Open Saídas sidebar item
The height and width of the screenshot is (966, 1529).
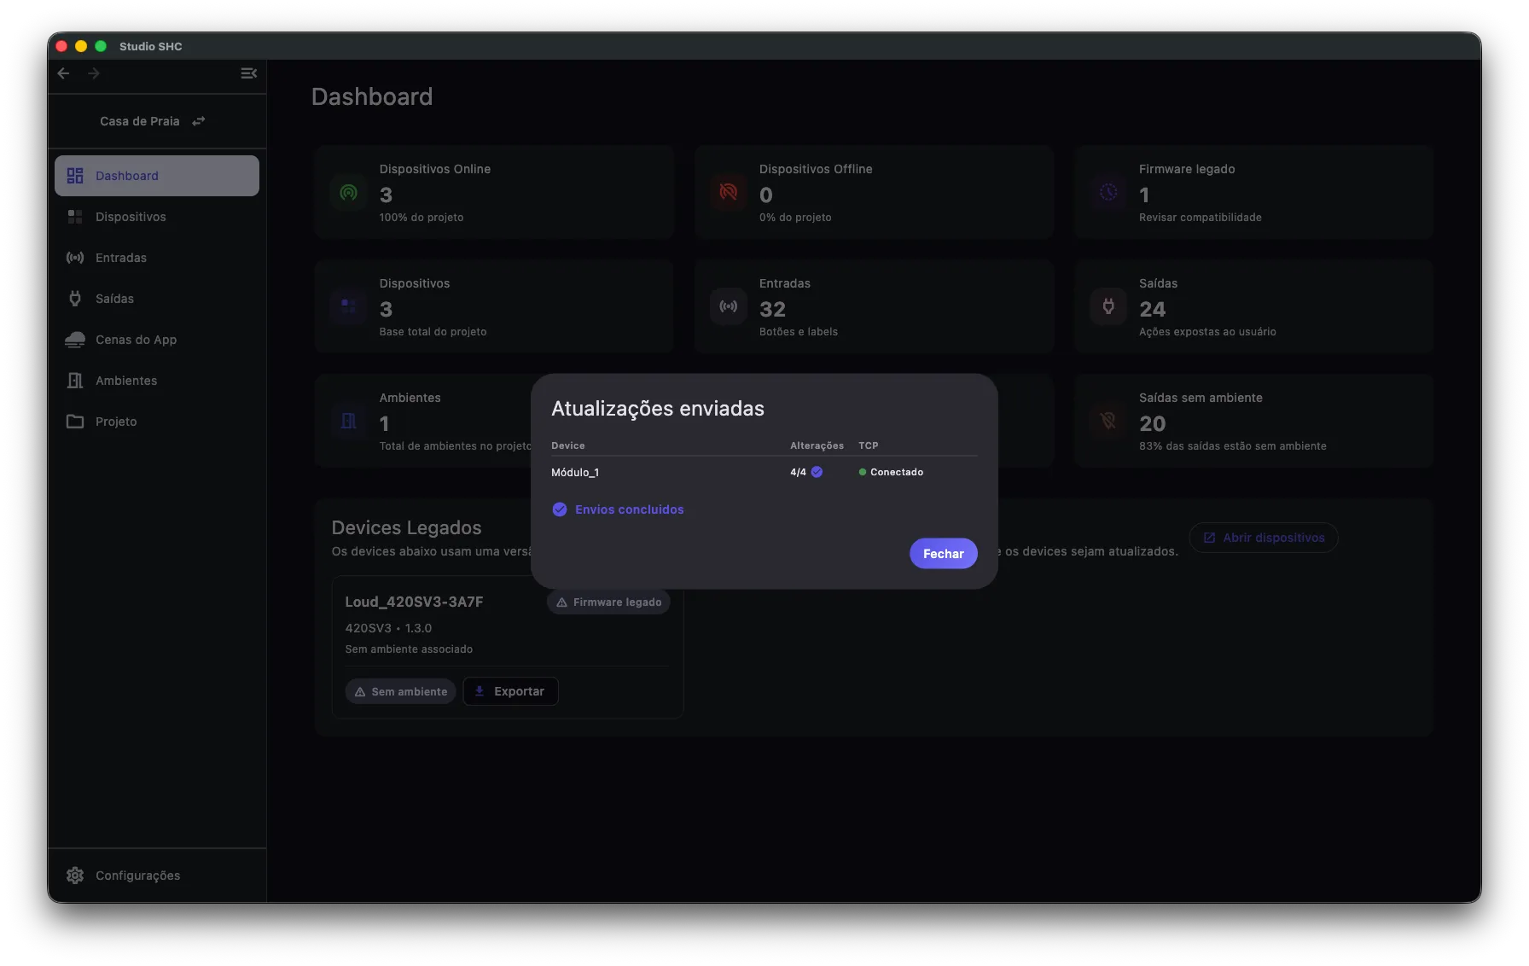157,299
